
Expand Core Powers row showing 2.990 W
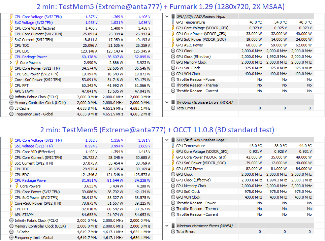(11, 62)
